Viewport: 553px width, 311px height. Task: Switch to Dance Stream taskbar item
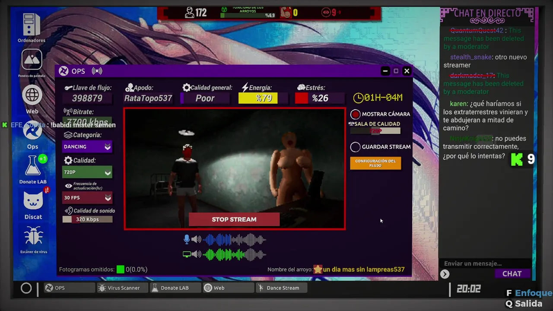(281, 288)
